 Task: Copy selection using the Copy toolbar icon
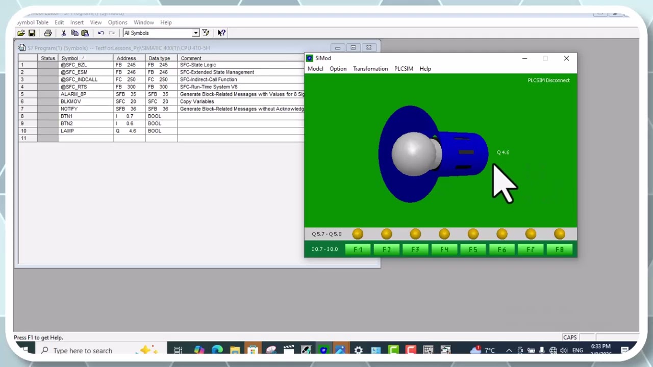tap(74, 33)
